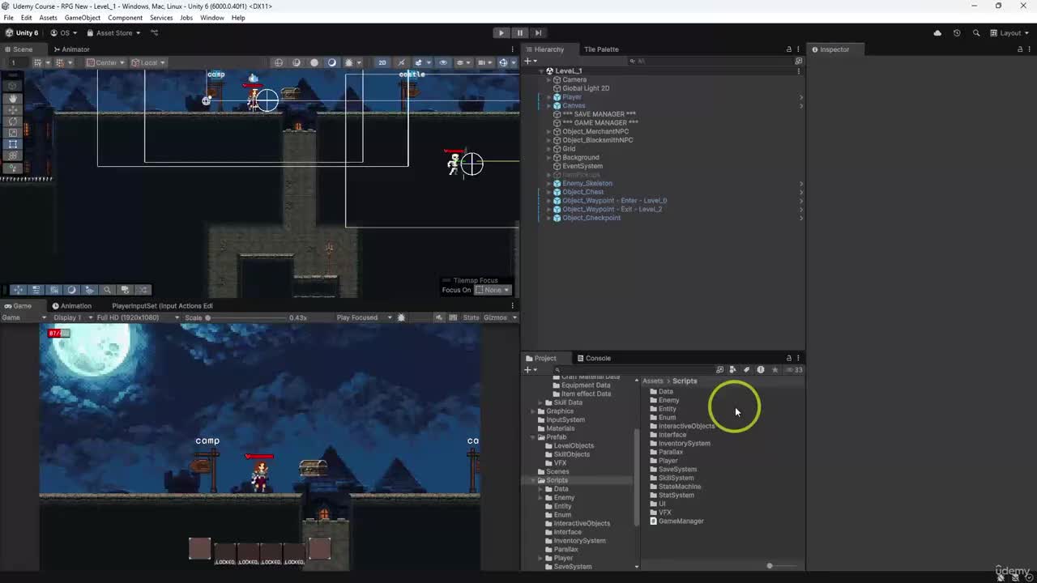
Task: Toggle Gizmos button in Scene toolbar
Action: (x=503, y=62)
